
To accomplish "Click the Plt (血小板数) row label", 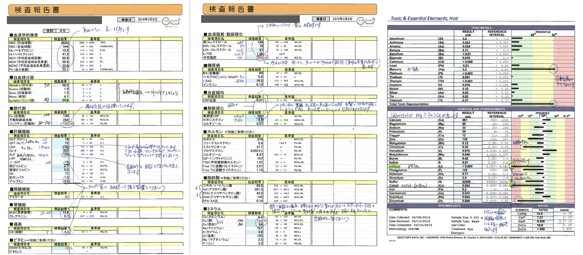I will [21, 69].
